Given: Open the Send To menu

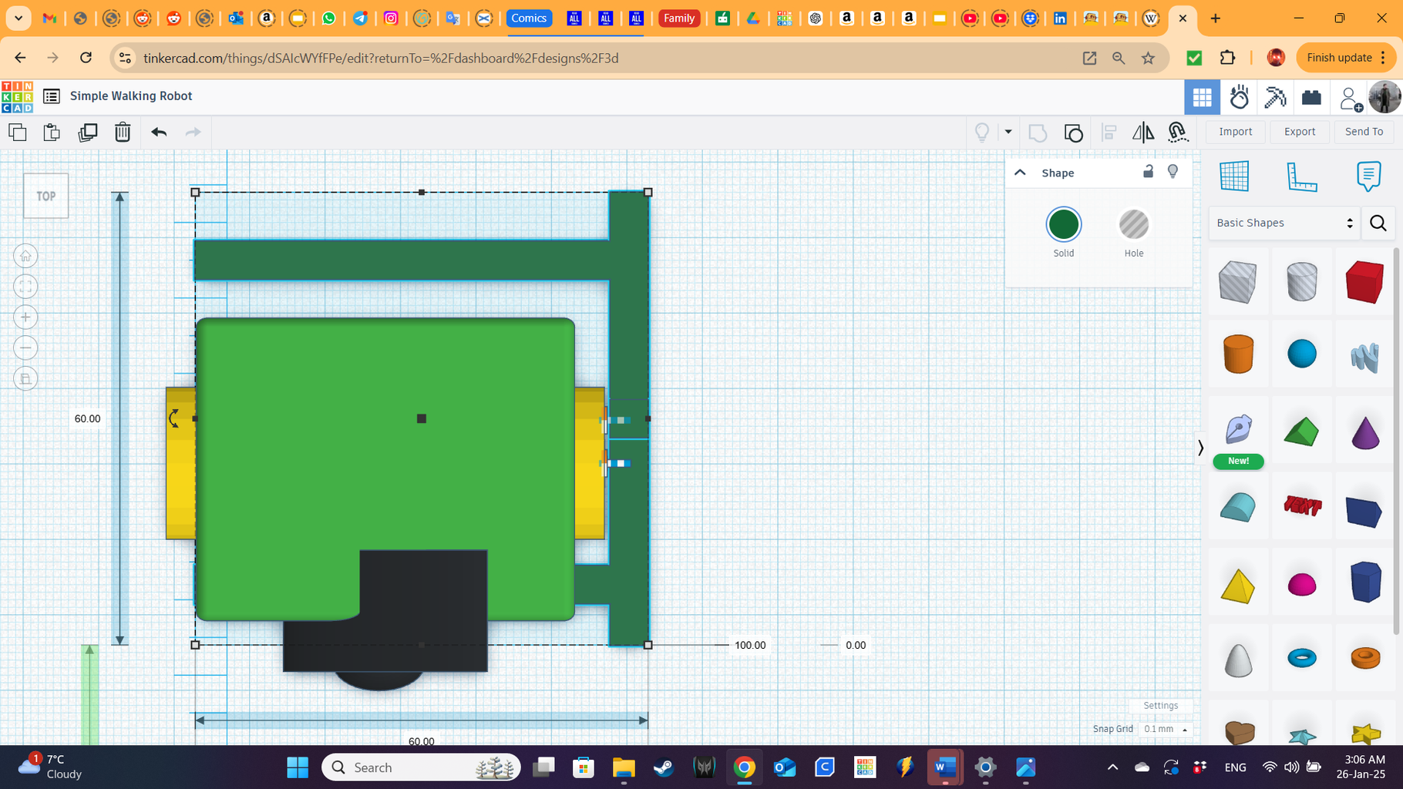Looking at the screenshot, I should pyautogui.click(x=1363, y=131).
